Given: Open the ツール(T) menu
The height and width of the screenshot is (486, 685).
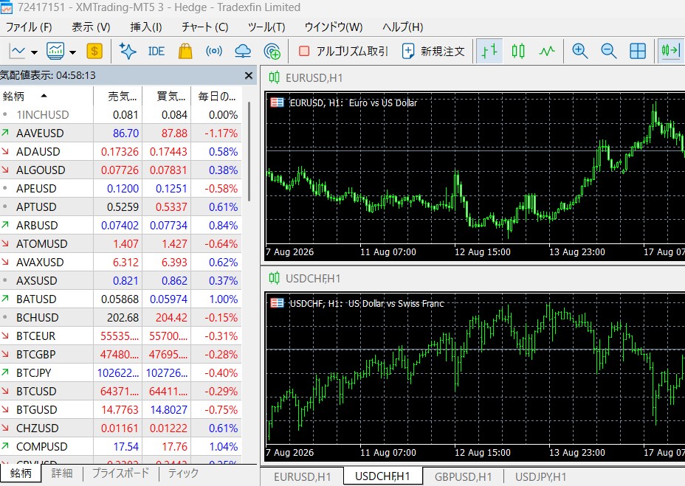Looking at the screenshot, I should click(266, 27).
